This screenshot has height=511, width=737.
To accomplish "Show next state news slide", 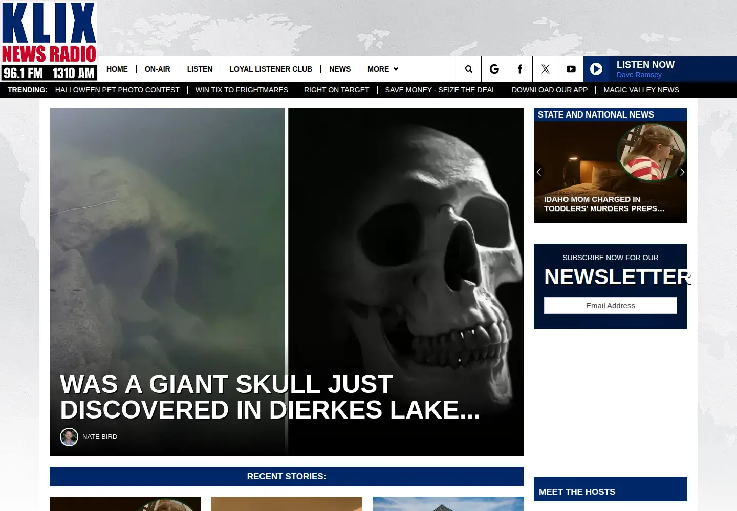I will pyautogui.click(x=682, y=172).
